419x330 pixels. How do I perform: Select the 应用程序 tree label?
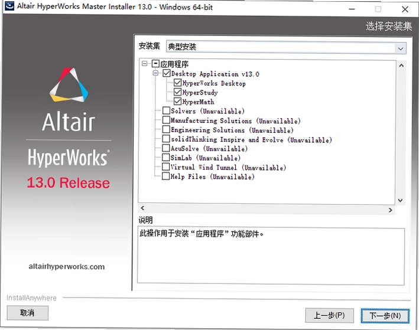pos(174,64)
